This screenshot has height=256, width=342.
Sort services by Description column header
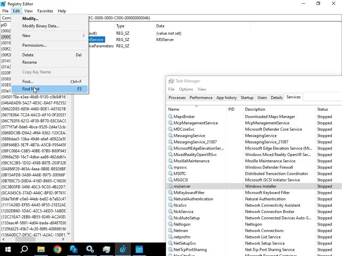coord(279,109)
